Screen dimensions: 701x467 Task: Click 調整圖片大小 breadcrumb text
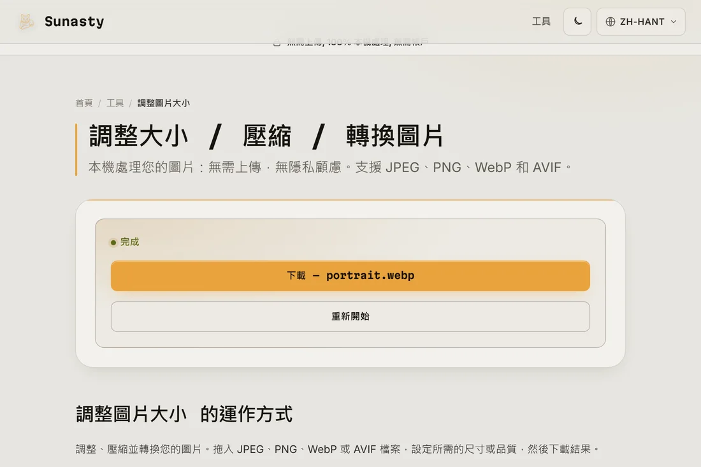(x=164, y=103)
